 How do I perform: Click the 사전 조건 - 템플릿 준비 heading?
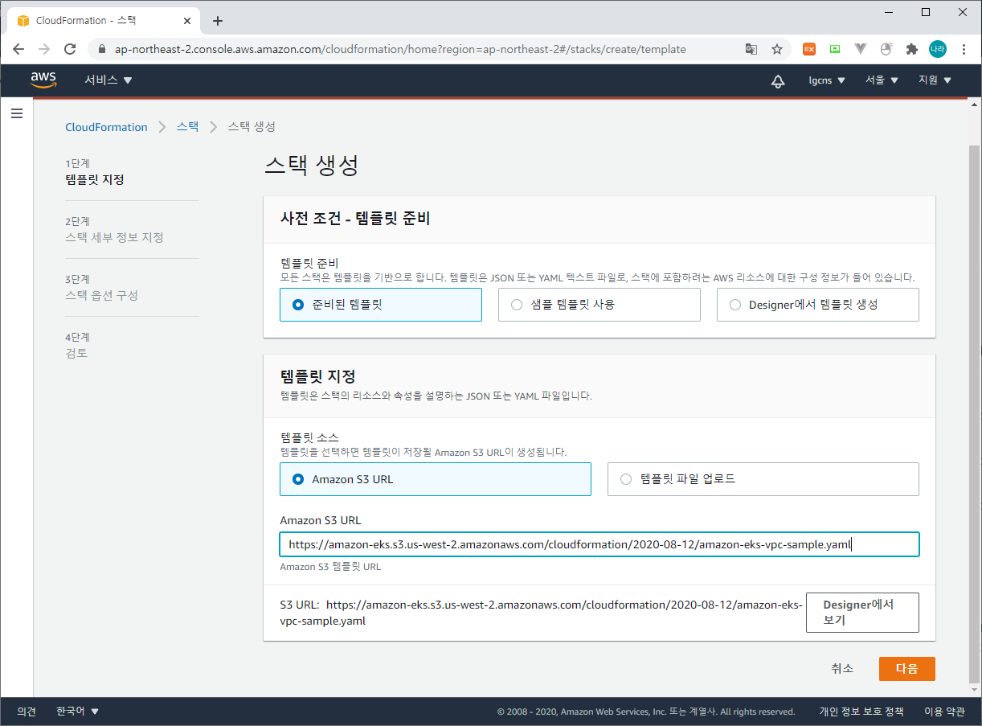[355, 219]
